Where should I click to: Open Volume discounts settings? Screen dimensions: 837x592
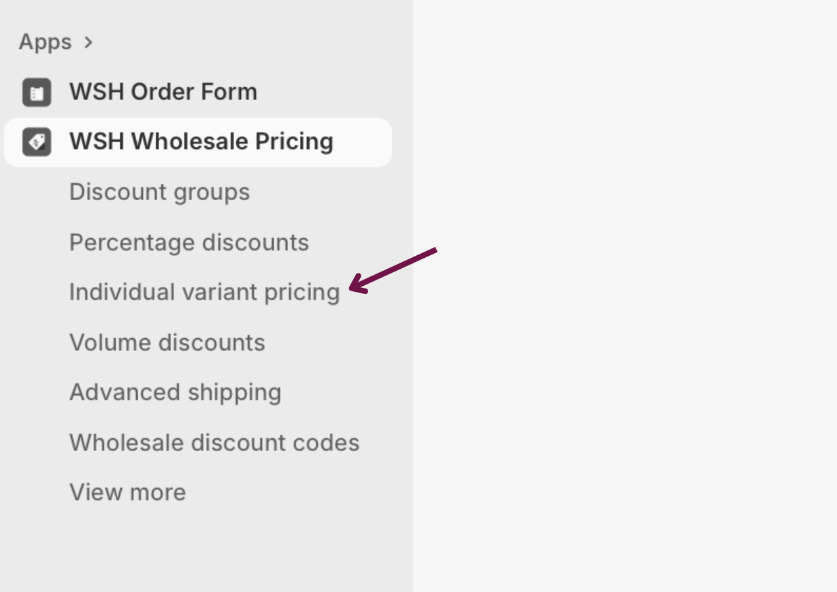coord(167,343)
